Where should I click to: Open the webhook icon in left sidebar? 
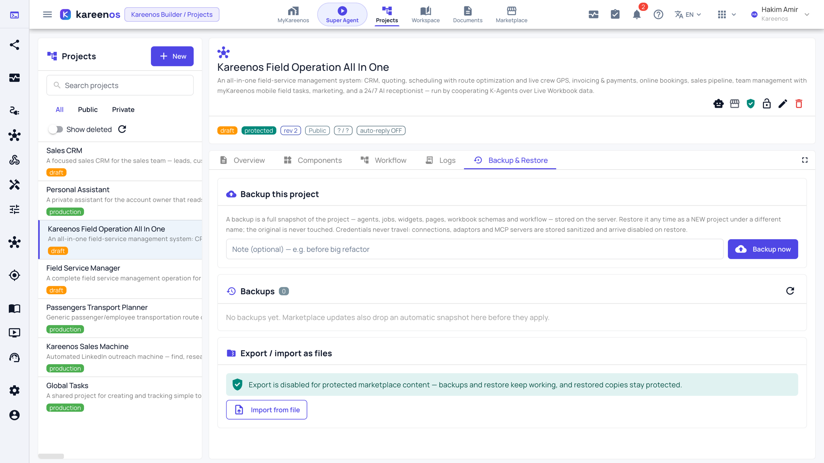pyautogui.click(x=14, y=160)
